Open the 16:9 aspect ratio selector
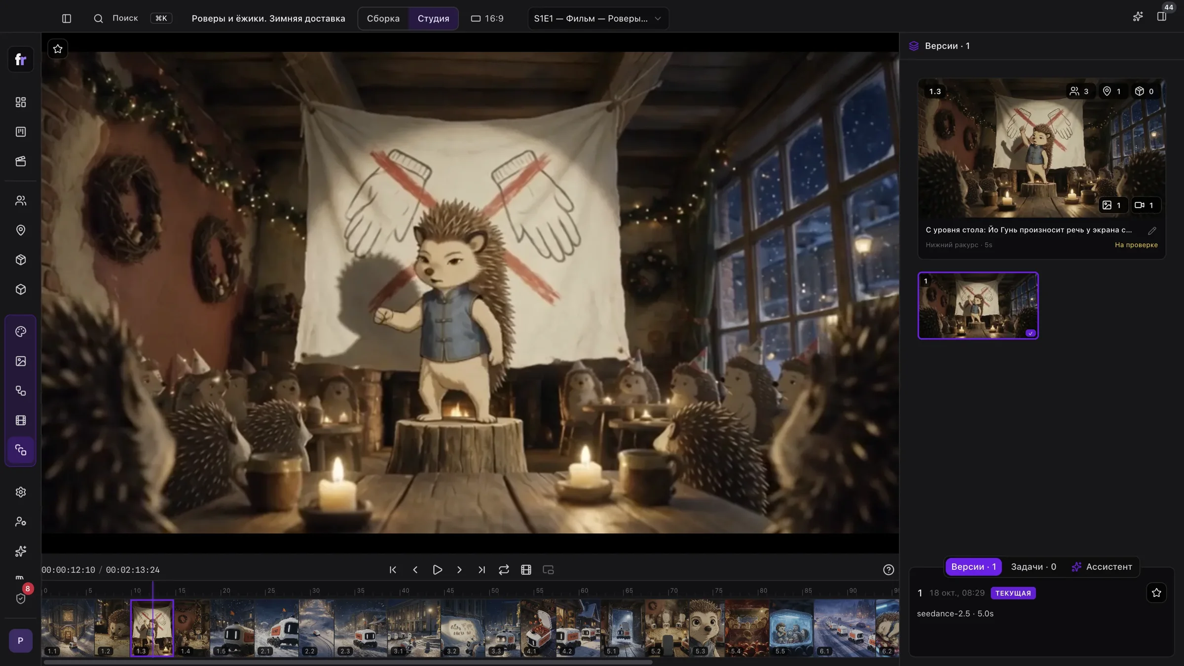The width and height of the screenshot is (1184, 666). tap(487, 18)
